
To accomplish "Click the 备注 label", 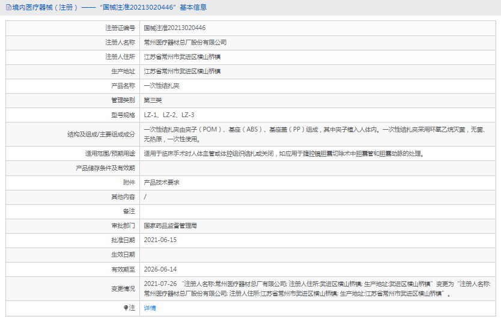I will click(x=129, y=211).
